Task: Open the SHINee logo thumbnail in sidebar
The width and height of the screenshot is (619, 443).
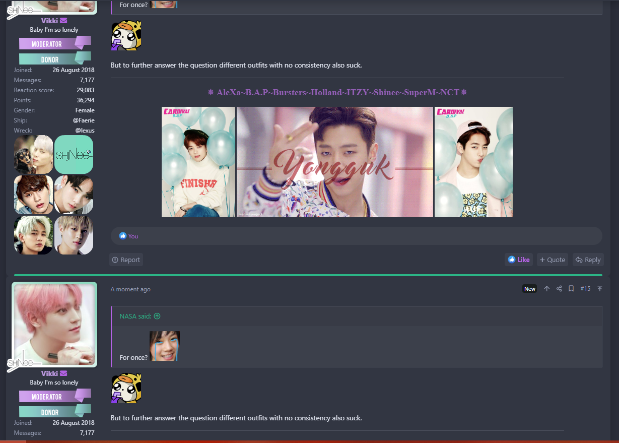Action: click(74, 154)
